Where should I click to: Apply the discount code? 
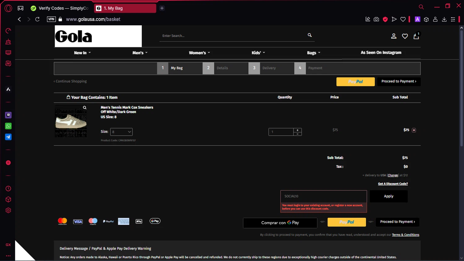tap(389, 196)
